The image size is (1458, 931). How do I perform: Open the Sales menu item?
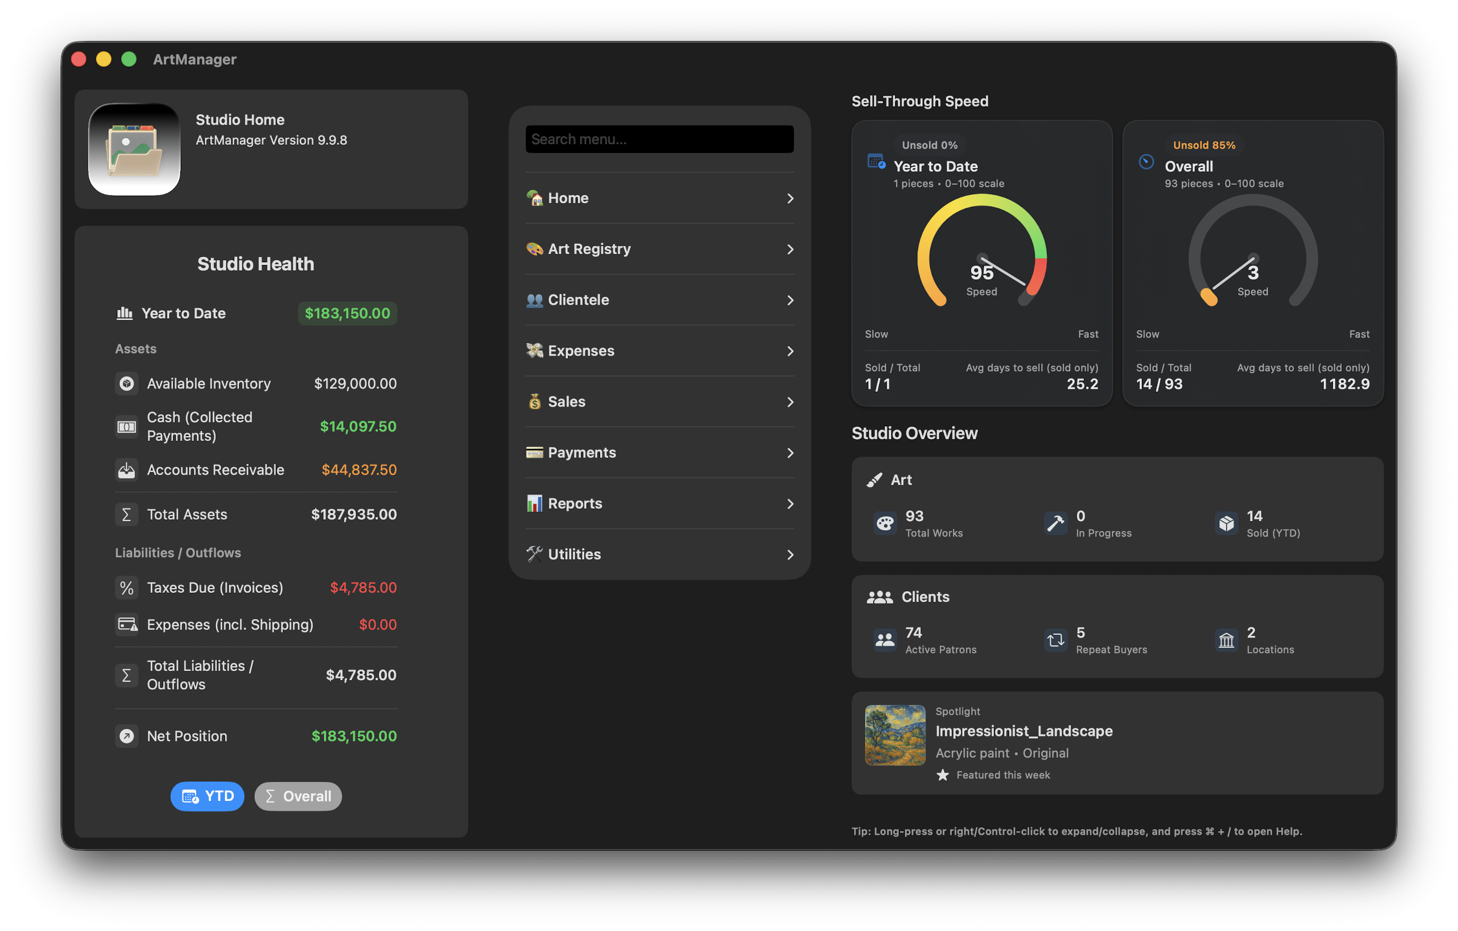[566, 402]
